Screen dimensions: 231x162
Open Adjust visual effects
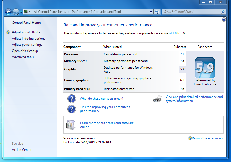[x=26, y=32]
